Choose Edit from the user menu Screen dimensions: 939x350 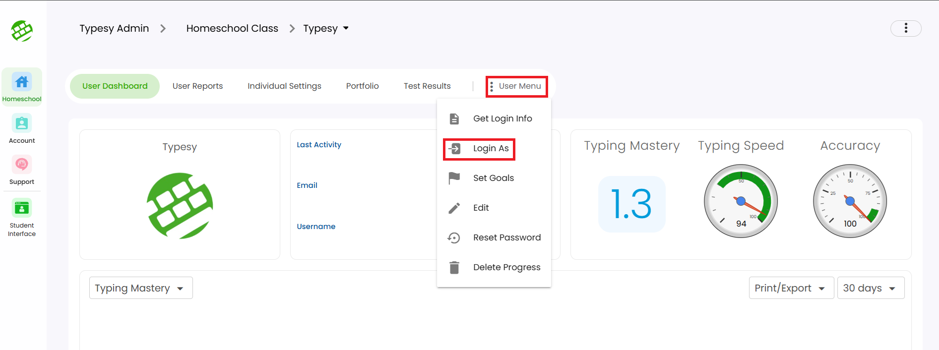click(x=494, y=208)
